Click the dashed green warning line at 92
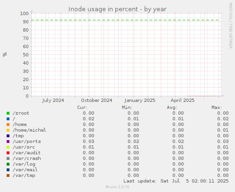 click(x=125, y=20)
